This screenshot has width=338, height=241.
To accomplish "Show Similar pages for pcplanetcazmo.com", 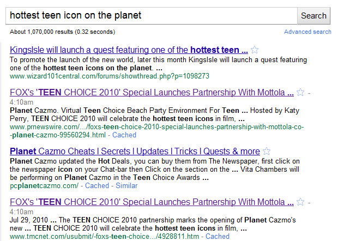I will tap(126, 185).
